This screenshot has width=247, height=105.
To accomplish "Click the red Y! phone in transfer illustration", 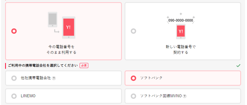I will pyautogui.click(x=69, y=28).
